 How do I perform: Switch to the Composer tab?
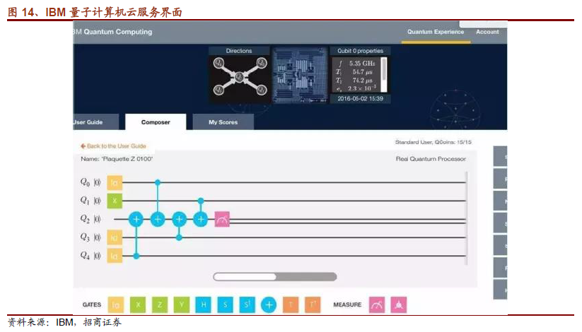point(156,122)
